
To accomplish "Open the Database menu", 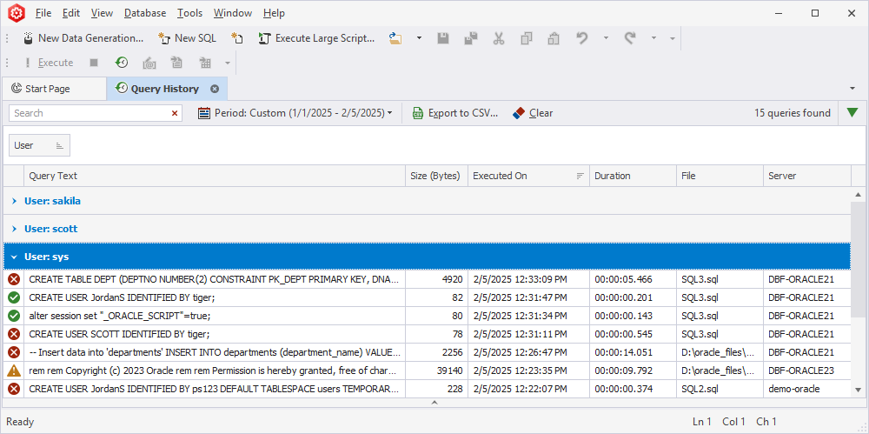I will coord(144,13).
